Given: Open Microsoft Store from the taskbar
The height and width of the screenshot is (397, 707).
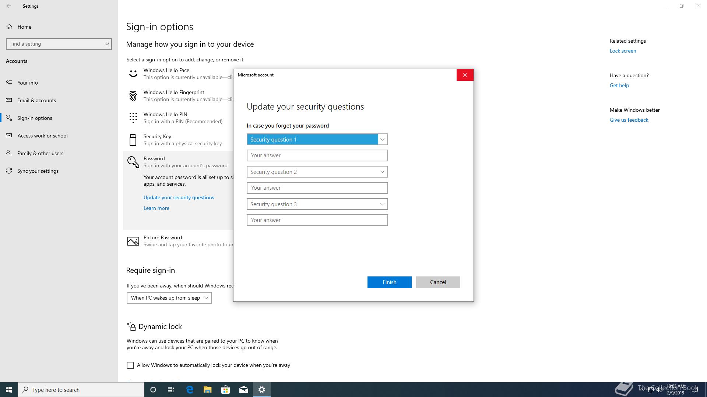Looking at the screenshot, I should point(225,390).
